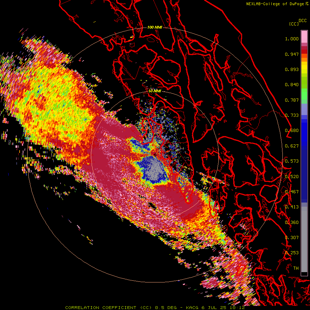Click the 0.360 value on the scale
This screenshot has width=310, height=310.
pos(292,223)
